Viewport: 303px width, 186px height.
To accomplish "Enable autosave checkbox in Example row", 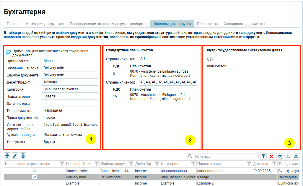I will pyautogui.click(x=35, y=183).
